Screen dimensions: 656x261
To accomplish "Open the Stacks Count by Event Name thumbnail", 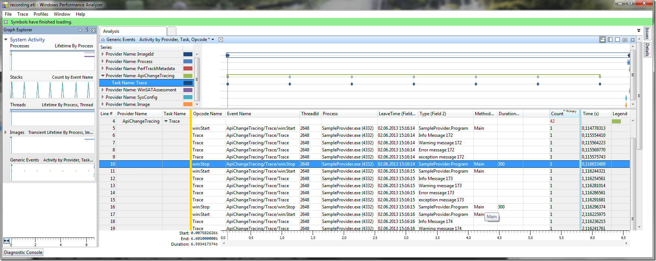I will (52, 89).
